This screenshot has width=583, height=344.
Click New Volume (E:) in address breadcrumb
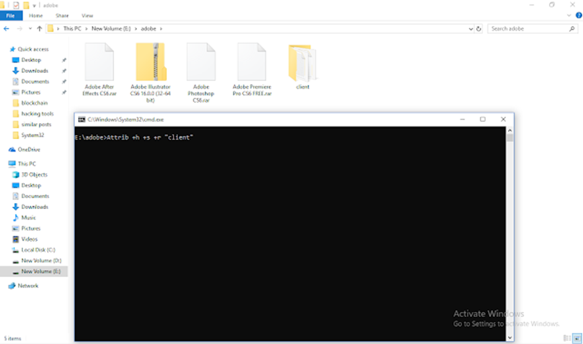pos(111,28)
